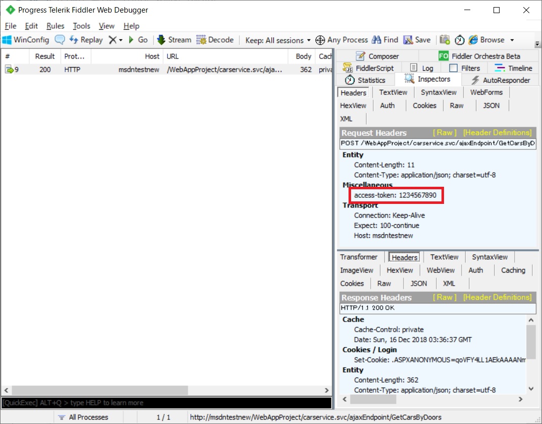Click the HTTP/1.1 200 OK status line
Viewport: 542px width, 424px height.
[x=437, y=308]
